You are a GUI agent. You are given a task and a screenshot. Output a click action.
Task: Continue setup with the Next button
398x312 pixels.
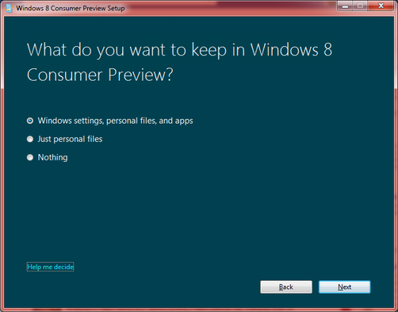pyautogui.click(x=345, y=287)
